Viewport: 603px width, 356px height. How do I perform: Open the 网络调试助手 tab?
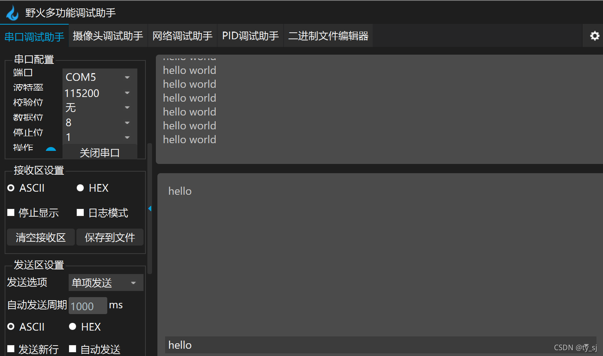182,36
